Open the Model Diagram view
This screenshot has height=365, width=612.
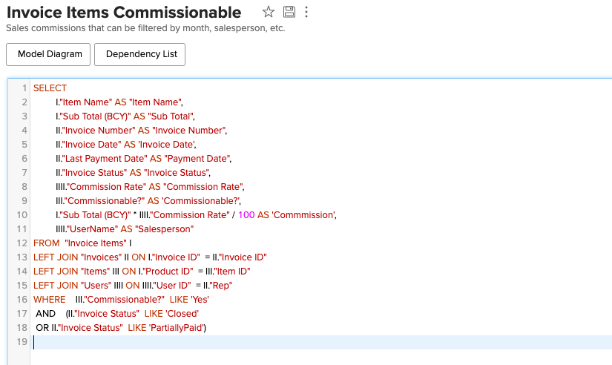click(48, 54)
